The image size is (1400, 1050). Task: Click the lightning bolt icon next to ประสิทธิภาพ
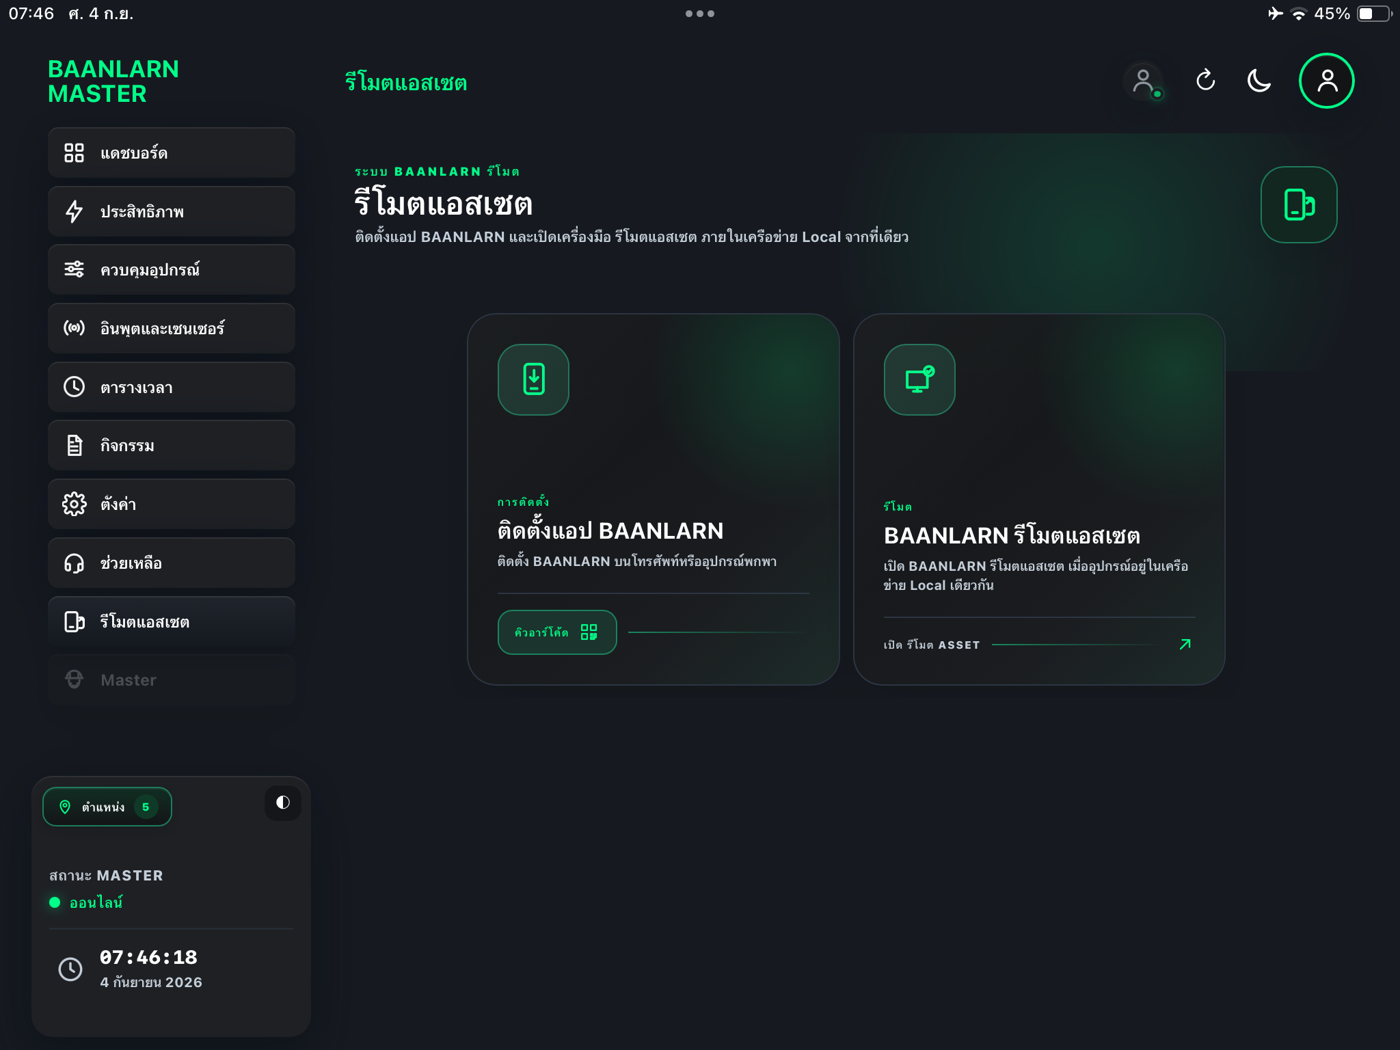click(x=74, y=211)
